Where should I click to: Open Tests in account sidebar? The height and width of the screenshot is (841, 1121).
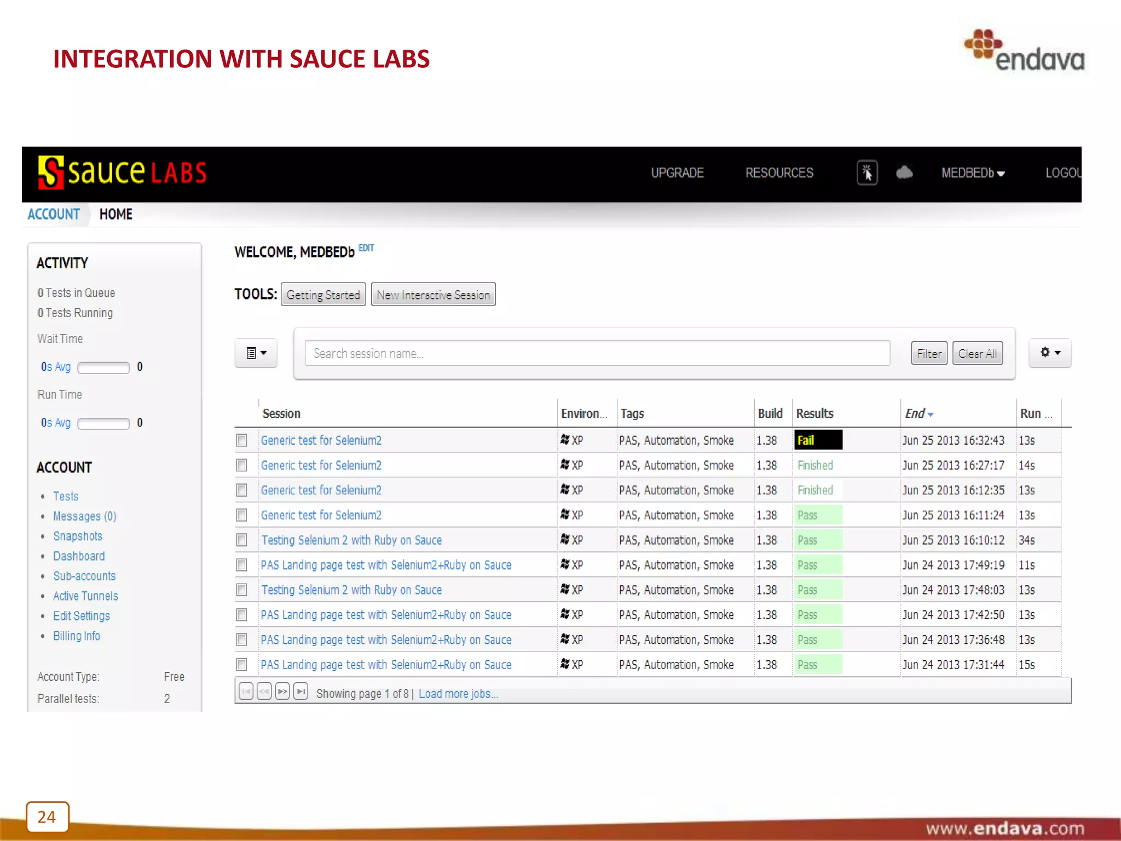(x=66, y=497)
